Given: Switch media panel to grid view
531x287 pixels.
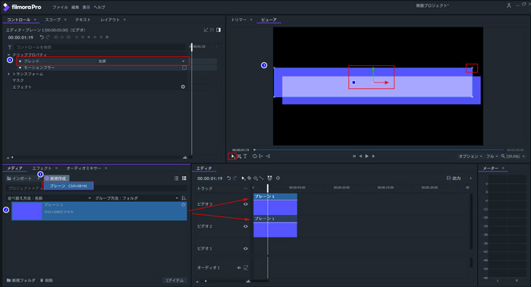Looking at the screenshot, I should click(x=184, y=178).
